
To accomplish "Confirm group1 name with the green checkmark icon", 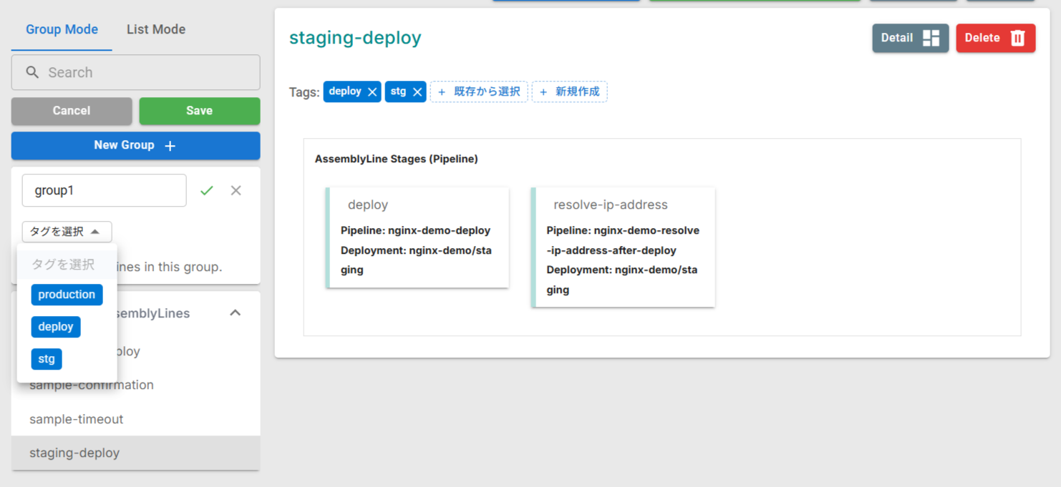I will click(x=207, y=190).
